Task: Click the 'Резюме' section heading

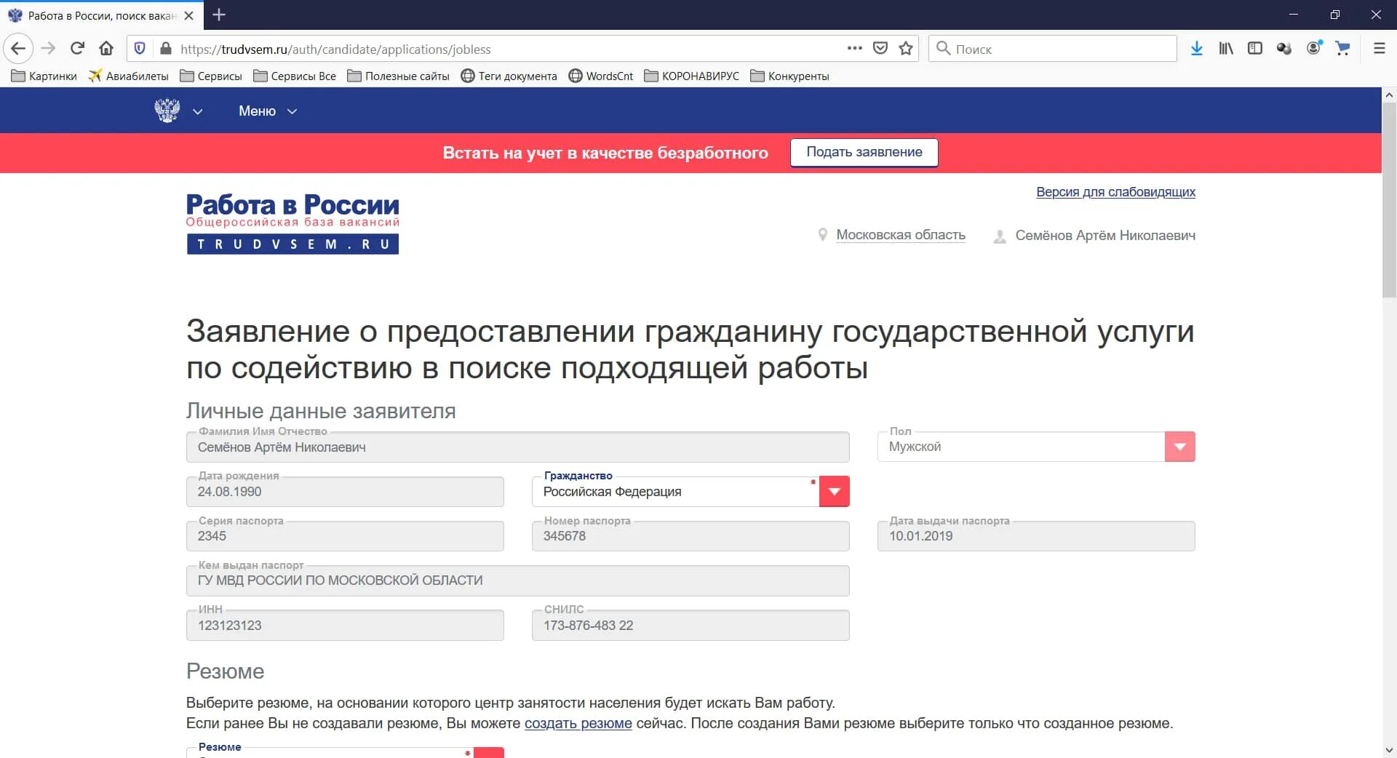Action: coord(225,671)
